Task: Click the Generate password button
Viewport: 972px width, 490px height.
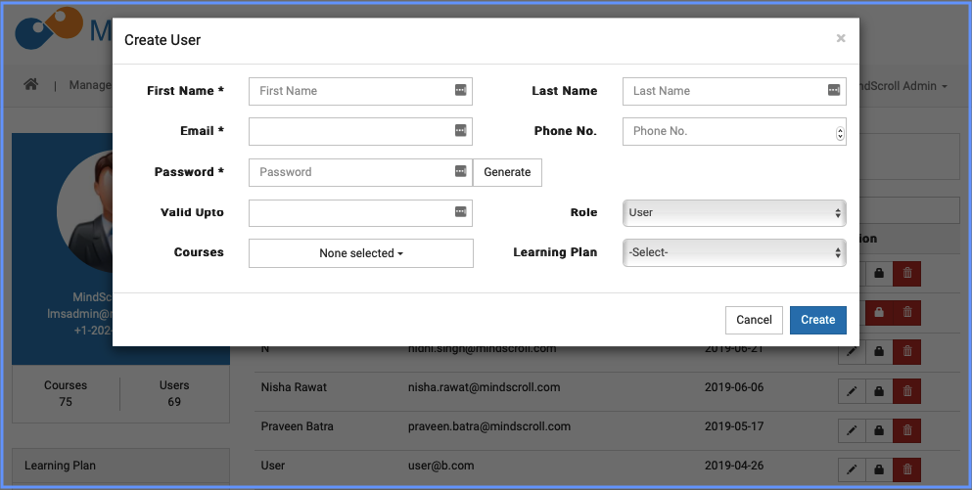Action: point(507,172)
